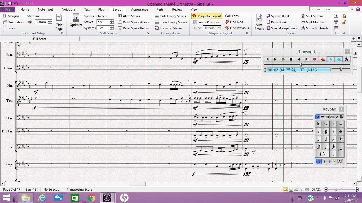
Task: Click the Flexi-time record button in Transport
Action: (315, 59)
